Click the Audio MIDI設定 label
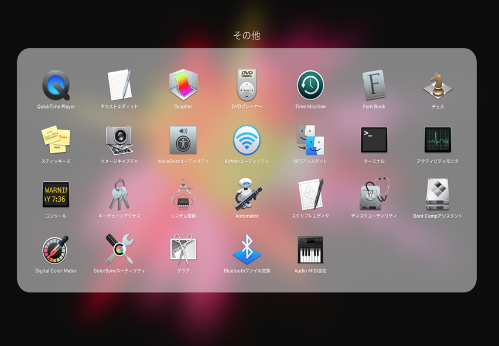This screenshot has height=346, width=499. point(310,271)
